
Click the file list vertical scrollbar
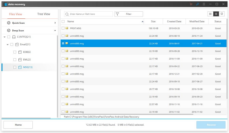[x=227, y=59]
